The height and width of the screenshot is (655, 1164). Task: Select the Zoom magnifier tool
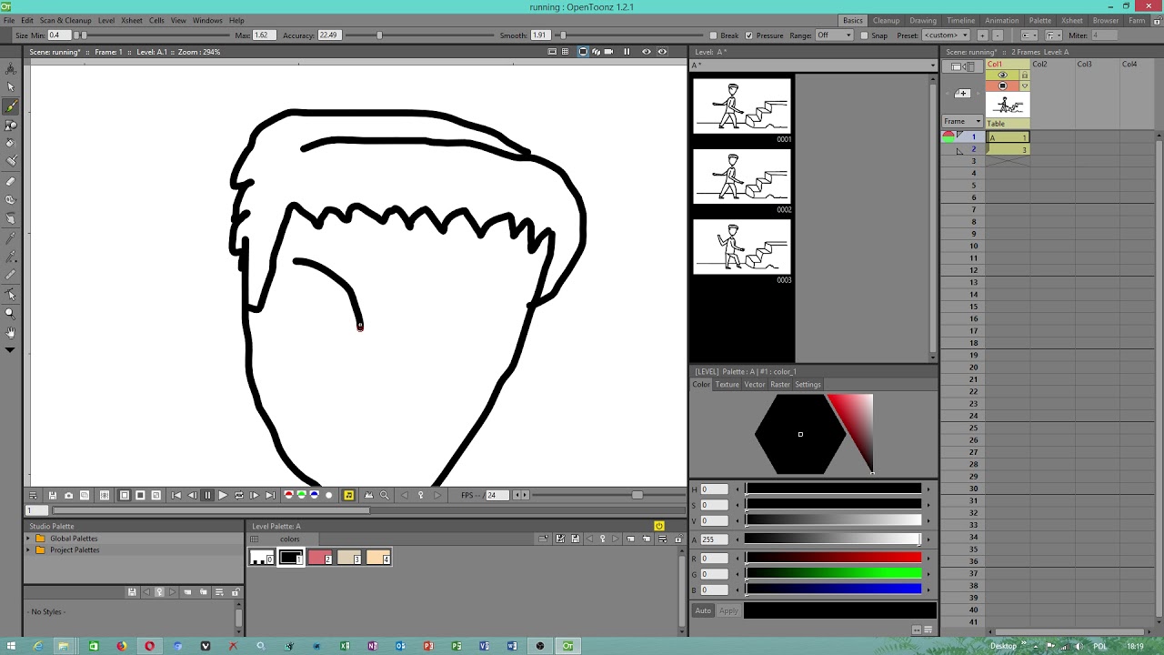pos(10,313)
